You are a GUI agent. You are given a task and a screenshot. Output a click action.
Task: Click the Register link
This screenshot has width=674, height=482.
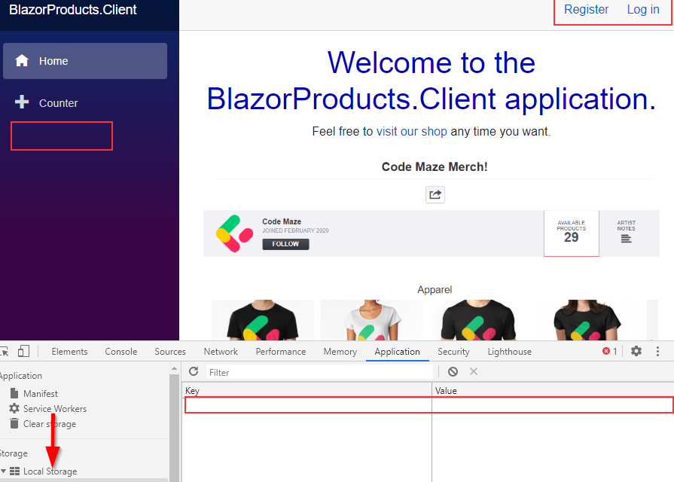586,10
